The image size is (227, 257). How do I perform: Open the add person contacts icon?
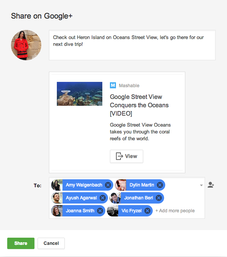211,185
